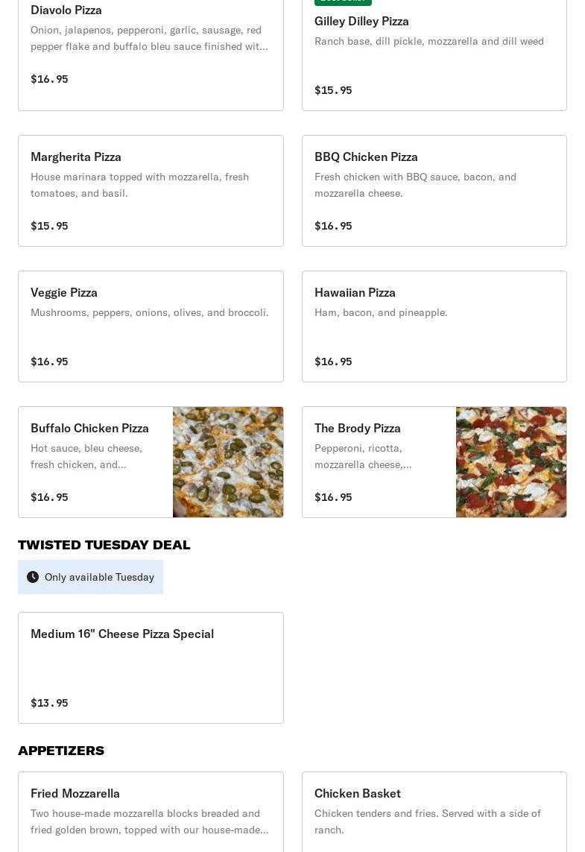585x852 pixels.
Task: Open the Chicken Basket appetizer card
Action: pos(434,812)
